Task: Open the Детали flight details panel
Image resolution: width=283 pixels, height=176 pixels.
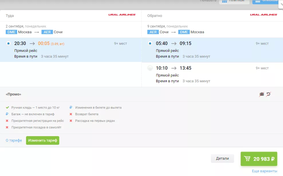Action: tap(222, 159)
